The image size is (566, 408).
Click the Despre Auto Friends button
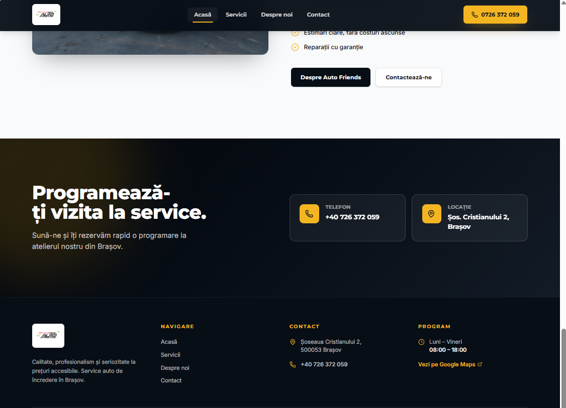pos(330,77)
